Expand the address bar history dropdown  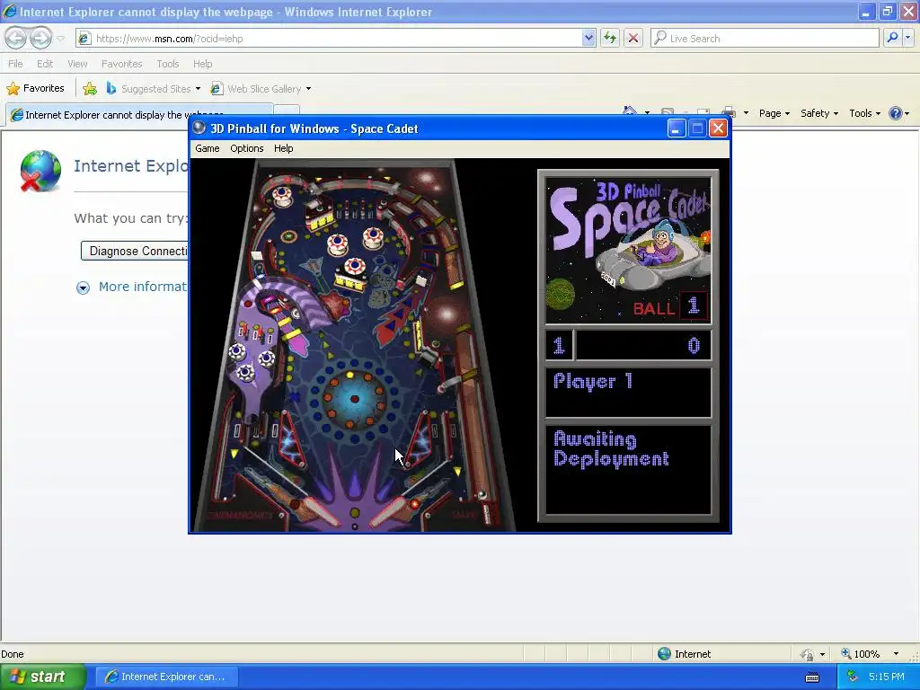click(588, 39)
